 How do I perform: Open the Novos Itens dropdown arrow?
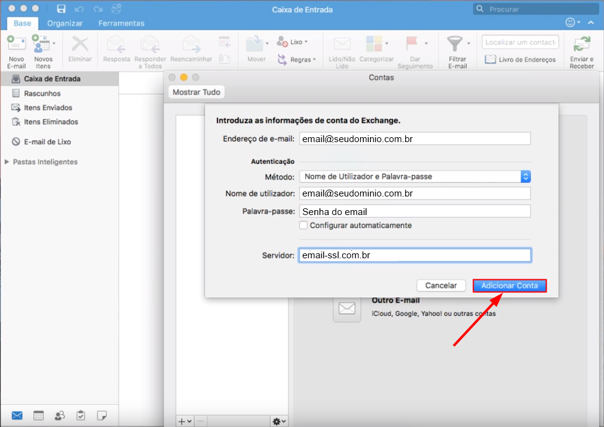(54, 43)
